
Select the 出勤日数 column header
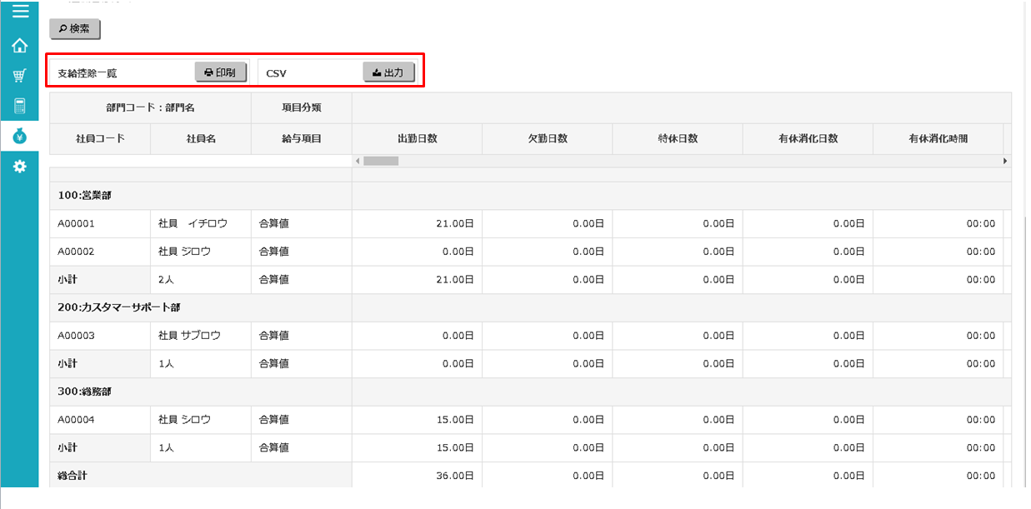(x=417, y=139)
